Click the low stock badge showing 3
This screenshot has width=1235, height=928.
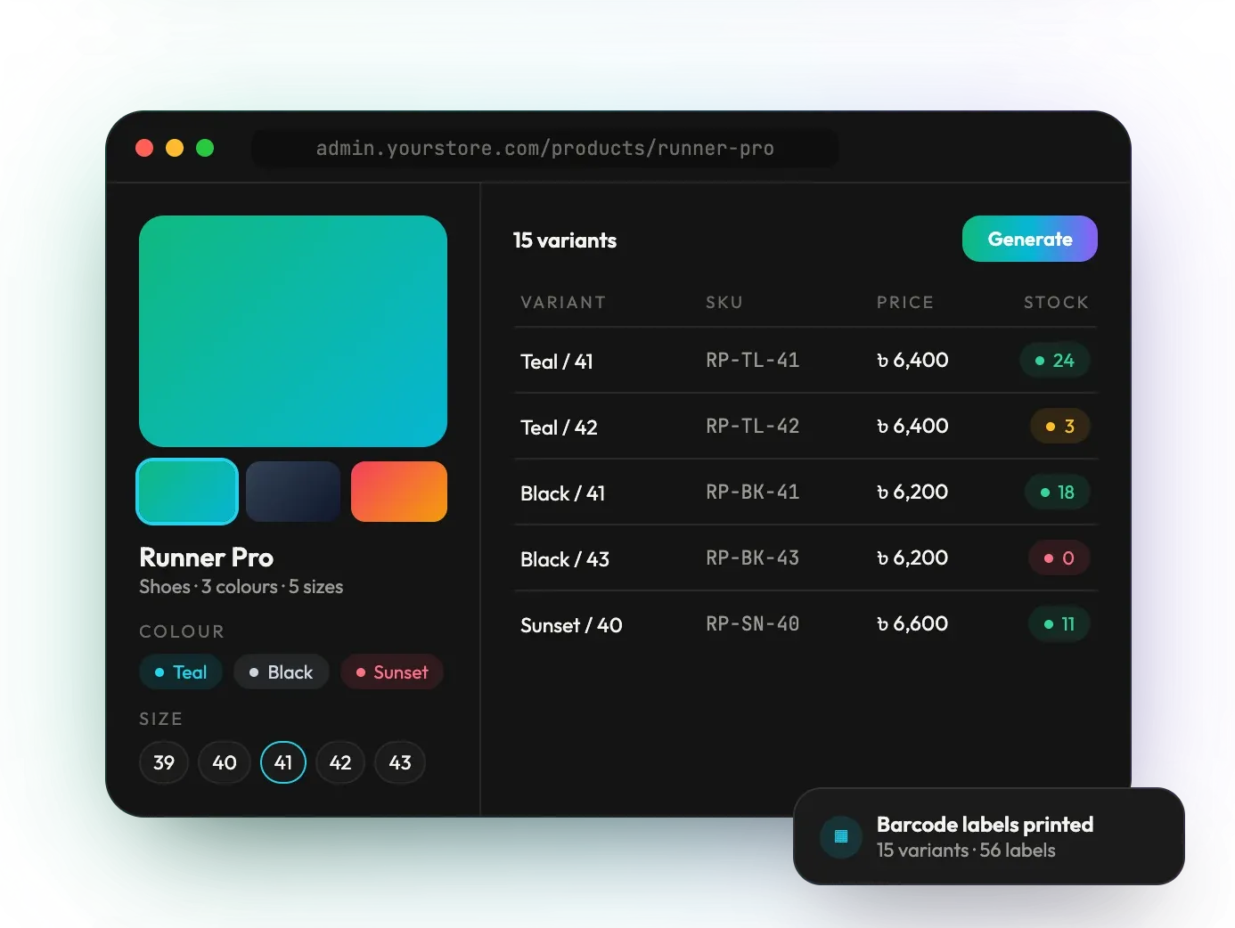1060,427
